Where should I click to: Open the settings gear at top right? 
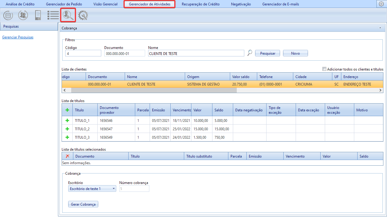click(381, 4)
